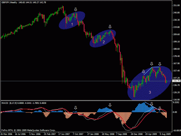Screen dimensions: 181x136
Task: Click the GBPJPY,Weekly chart title
Action: (x=9, y=2)
